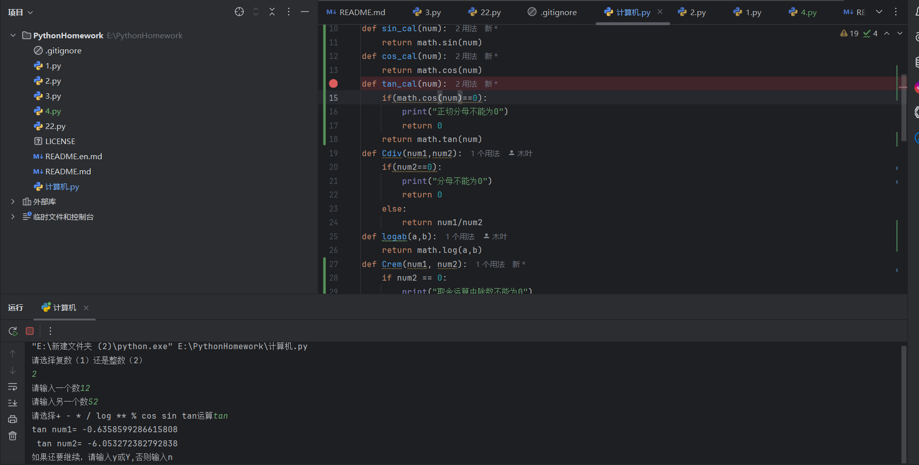Collapse the PythonHomework root folder
919x465 pixels.
tap(13, 35)
